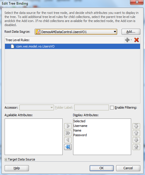Click the green plus add rule icon
Screen dimensions: 145x175
(x=127, y=40)
